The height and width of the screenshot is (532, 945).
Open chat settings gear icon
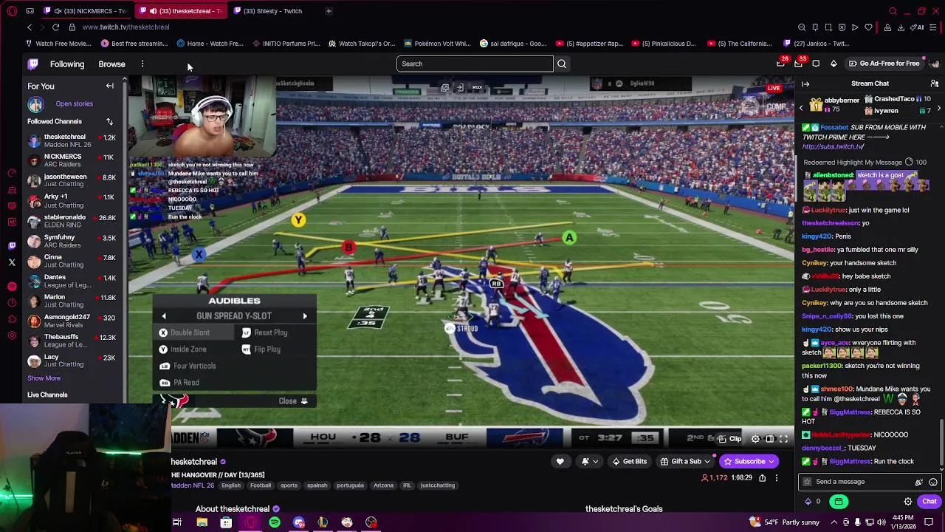pos(908,502)
